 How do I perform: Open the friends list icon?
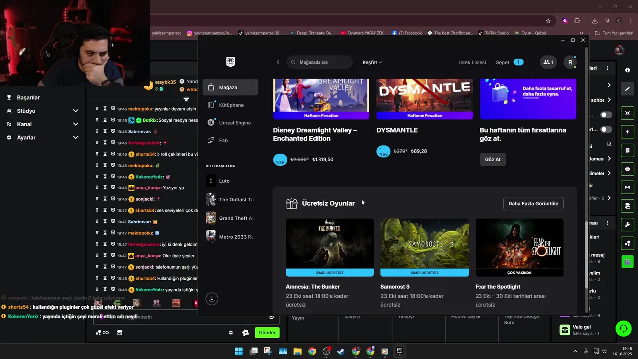coord(548,62)
